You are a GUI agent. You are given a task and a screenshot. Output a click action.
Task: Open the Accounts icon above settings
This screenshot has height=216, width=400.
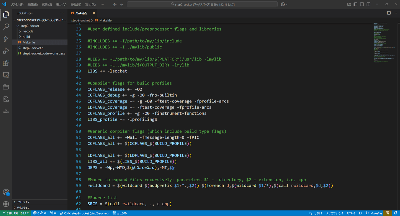pos(6,193)
